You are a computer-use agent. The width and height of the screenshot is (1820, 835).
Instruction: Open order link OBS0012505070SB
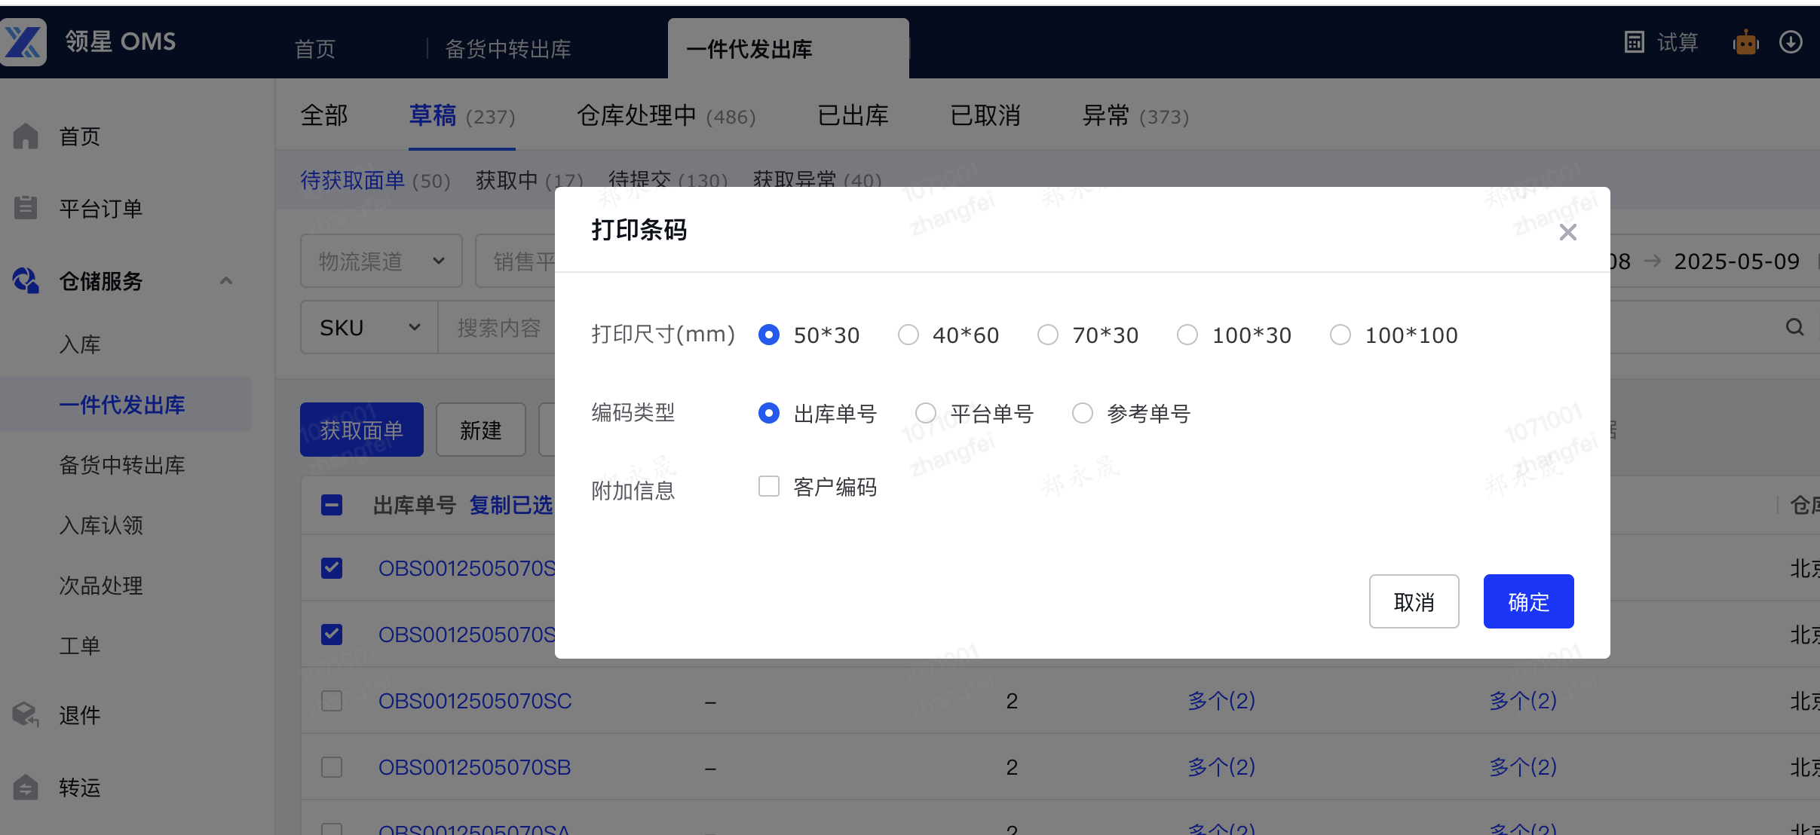(x=475, y=767)
